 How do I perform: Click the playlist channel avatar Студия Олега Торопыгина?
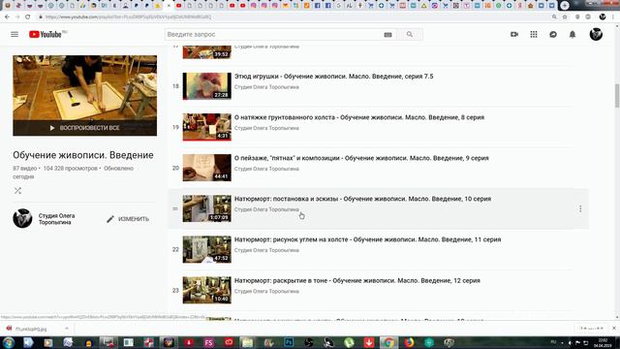click(x=22, y=218)
